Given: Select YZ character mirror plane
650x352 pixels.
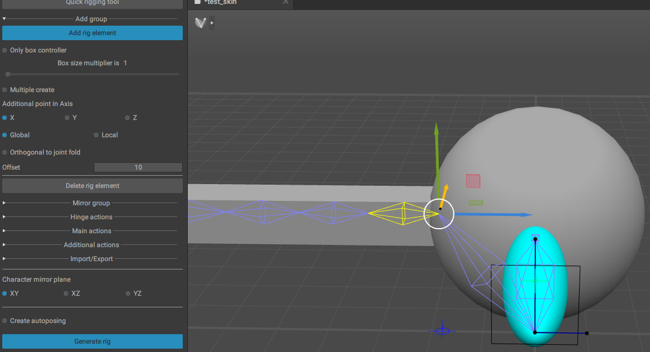Looking at the screenshot, I should coord(128,293).
